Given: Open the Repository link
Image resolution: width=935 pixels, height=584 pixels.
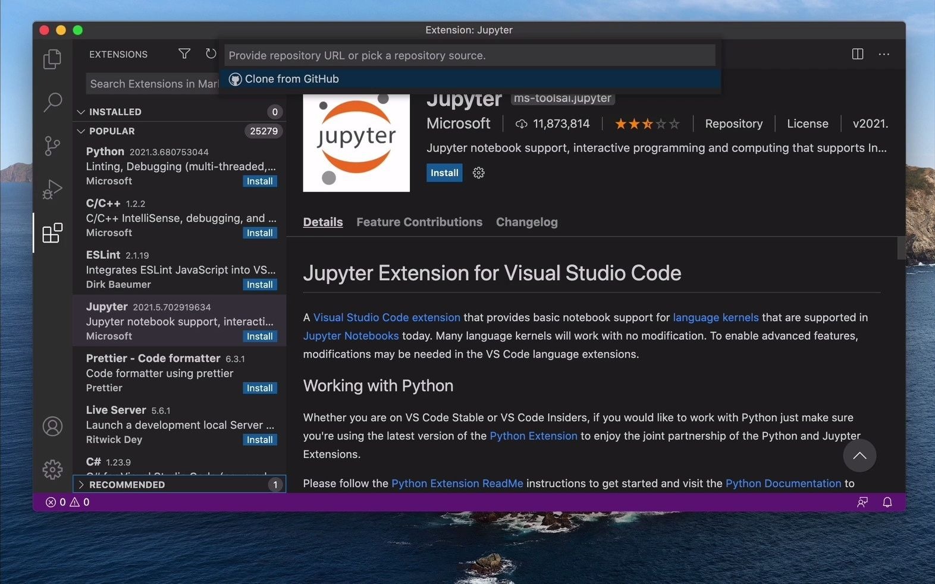Looking at the screenshot, I should pos(734,124).
